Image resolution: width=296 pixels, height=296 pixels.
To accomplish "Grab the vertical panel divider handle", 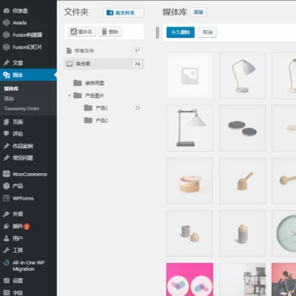I will click(x=158, y=33).
